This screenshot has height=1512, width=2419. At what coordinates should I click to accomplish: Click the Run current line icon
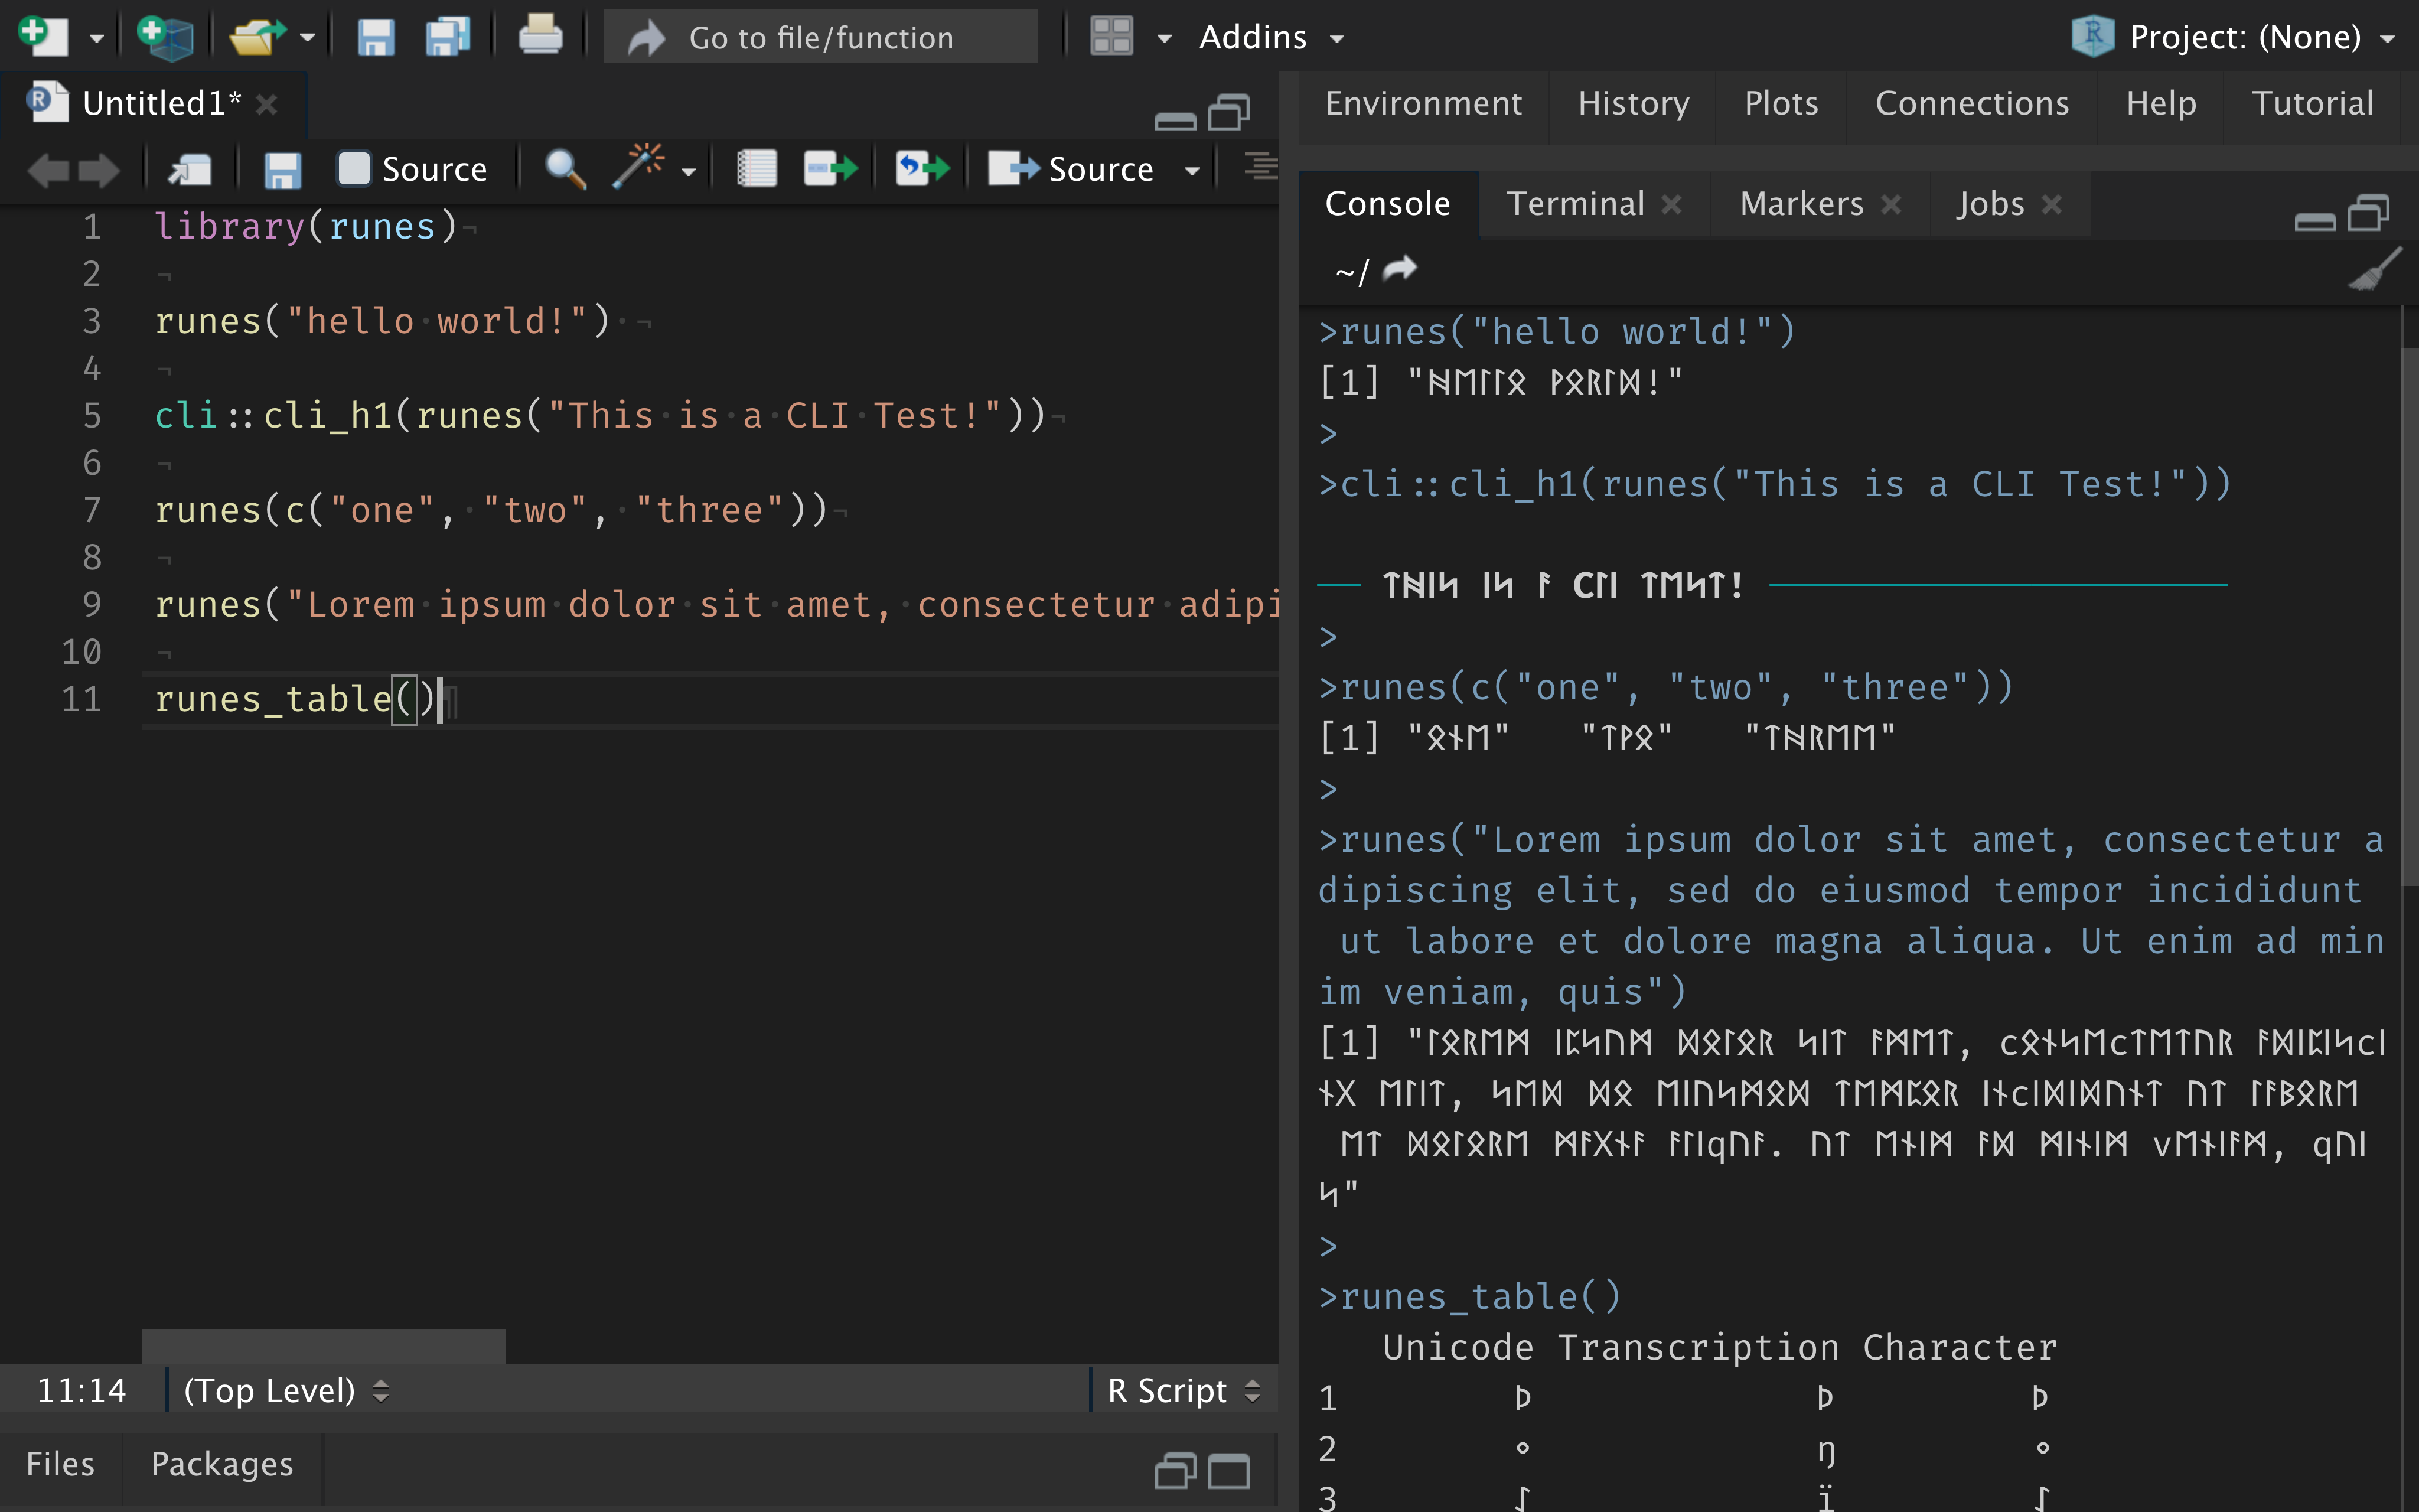(830, 169)
